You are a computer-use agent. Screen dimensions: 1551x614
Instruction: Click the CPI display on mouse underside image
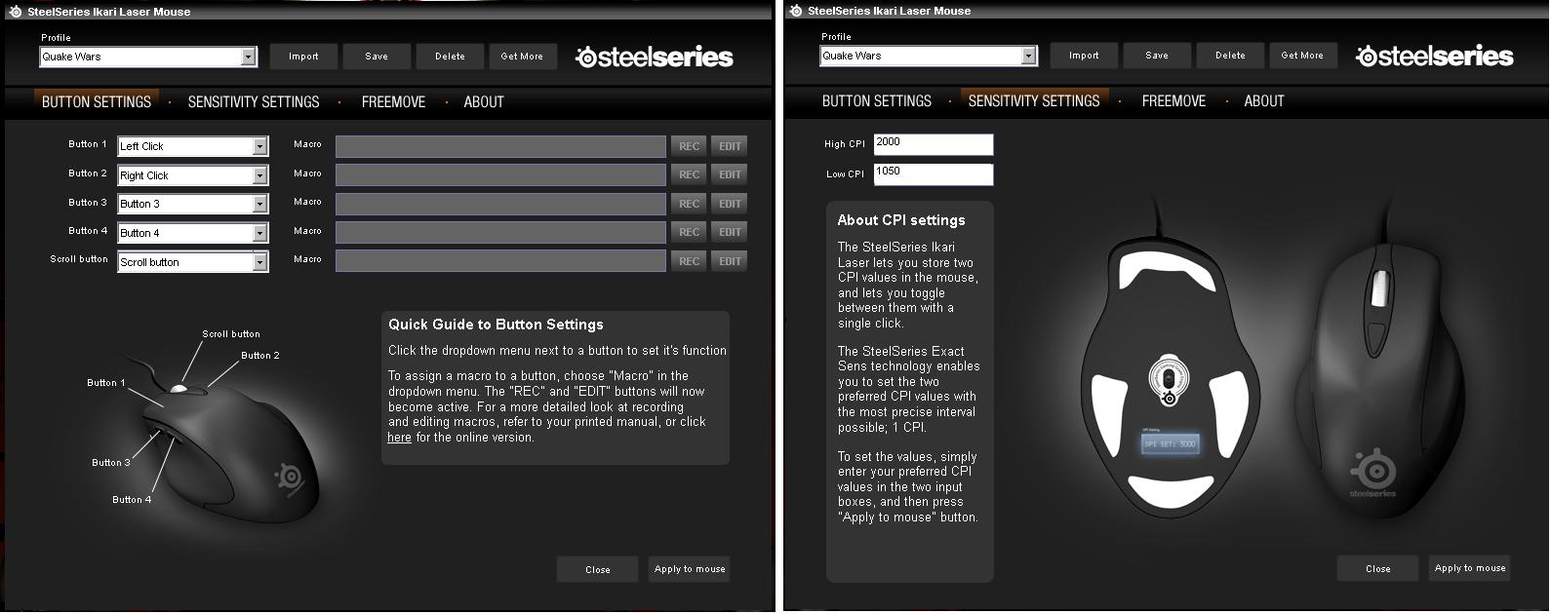[1170, 443]
